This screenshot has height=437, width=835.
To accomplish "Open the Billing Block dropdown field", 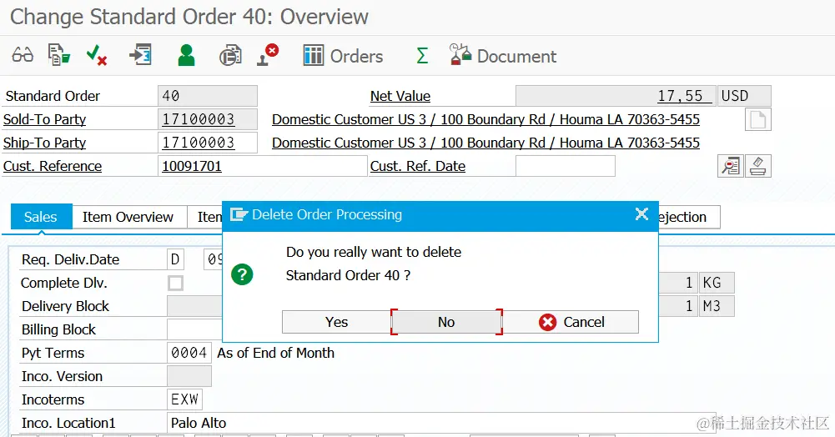I will click(195, 329).
